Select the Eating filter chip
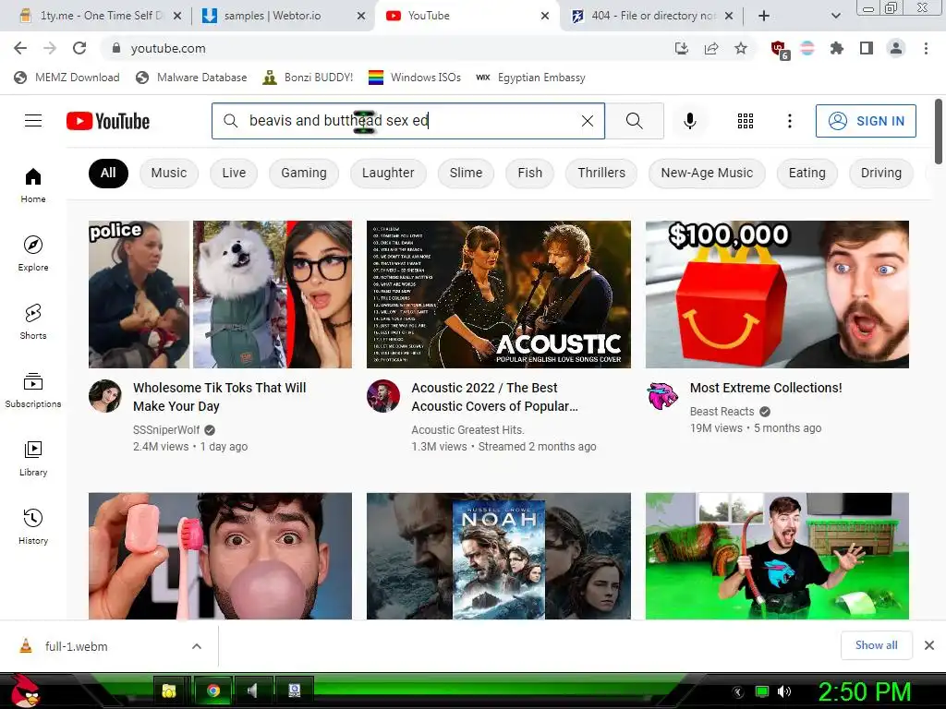 [807, 173]
